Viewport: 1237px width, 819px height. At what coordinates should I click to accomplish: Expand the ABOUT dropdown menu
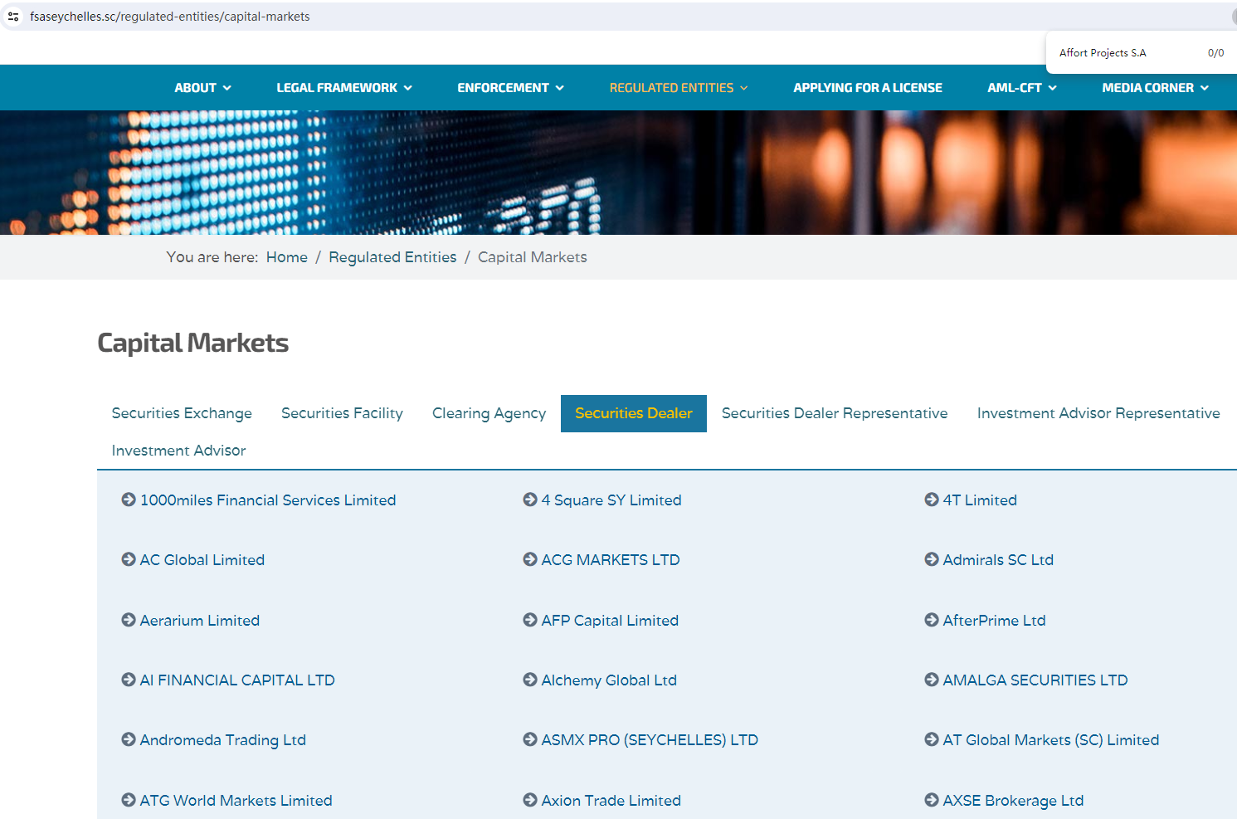coord(202,88)
